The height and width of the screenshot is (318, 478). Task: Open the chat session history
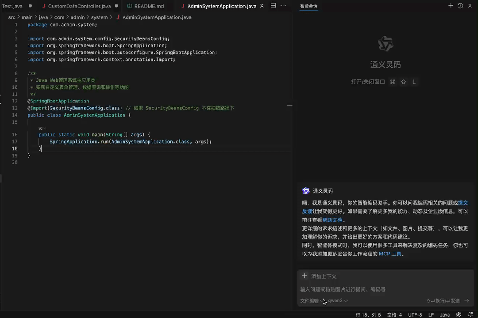(x=460, y=6)
